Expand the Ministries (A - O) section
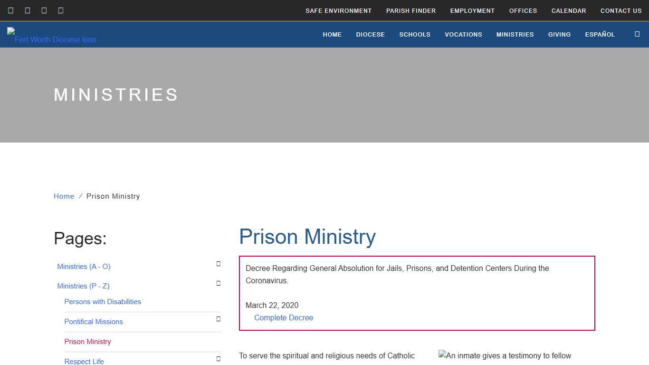Screen dimensions: 649x365 [218, 264]
